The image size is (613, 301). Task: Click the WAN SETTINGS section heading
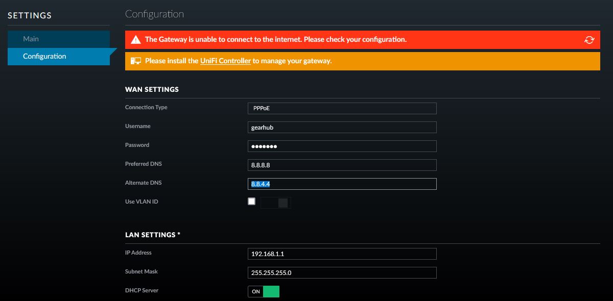(x=152, y=89)
